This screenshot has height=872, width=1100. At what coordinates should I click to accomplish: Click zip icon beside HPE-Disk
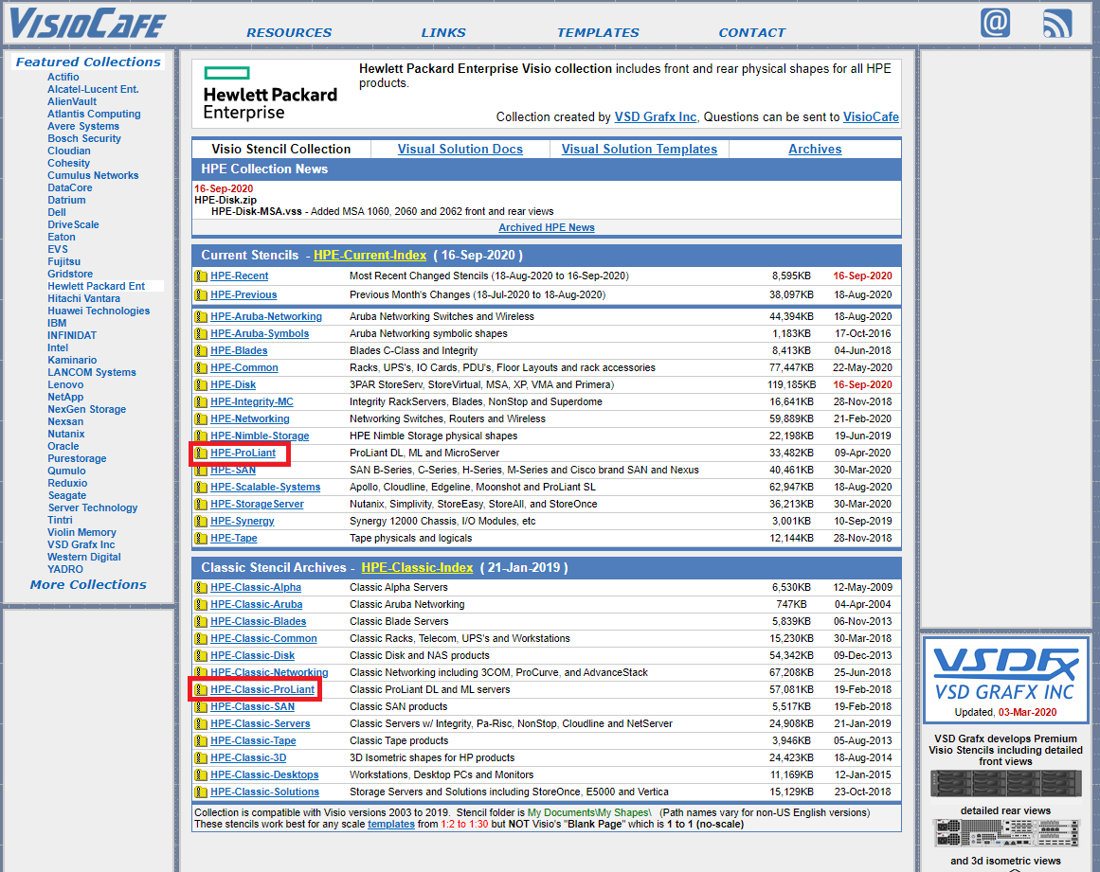201,384
